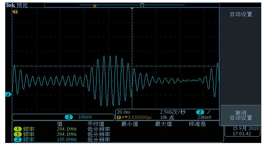Click the rising edge trigger slope symbol
265x148 pixels.
tap(208, 112)
